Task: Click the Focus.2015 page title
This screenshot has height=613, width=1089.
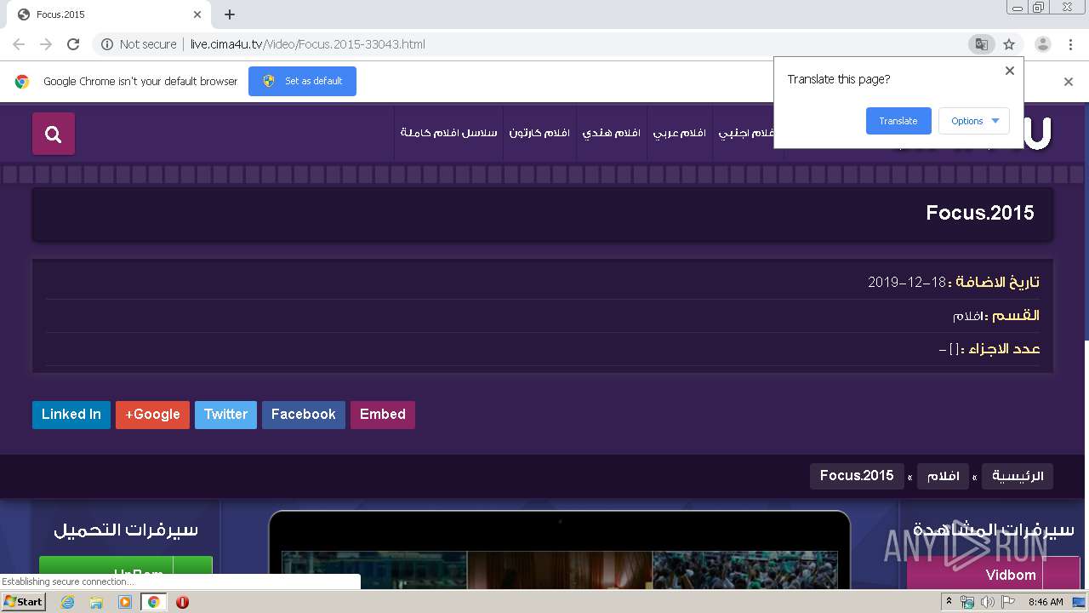Action: [x=980, y=213]
